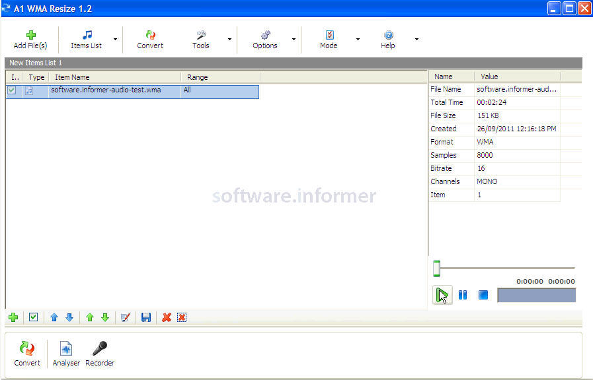Maximize the A1 WMA Resize window

pyautogui.click(x=569, y=9)
